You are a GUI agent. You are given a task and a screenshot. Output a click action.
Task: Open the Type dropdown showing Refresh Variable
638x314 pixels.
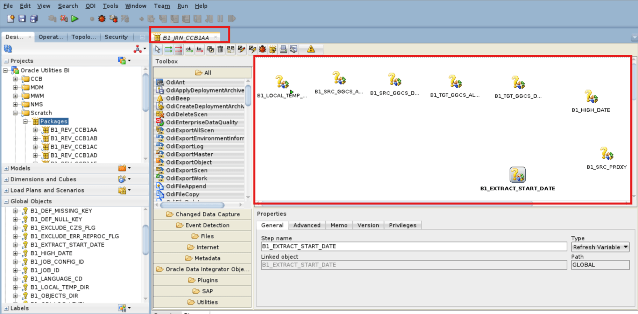click(x=600, y=247)
